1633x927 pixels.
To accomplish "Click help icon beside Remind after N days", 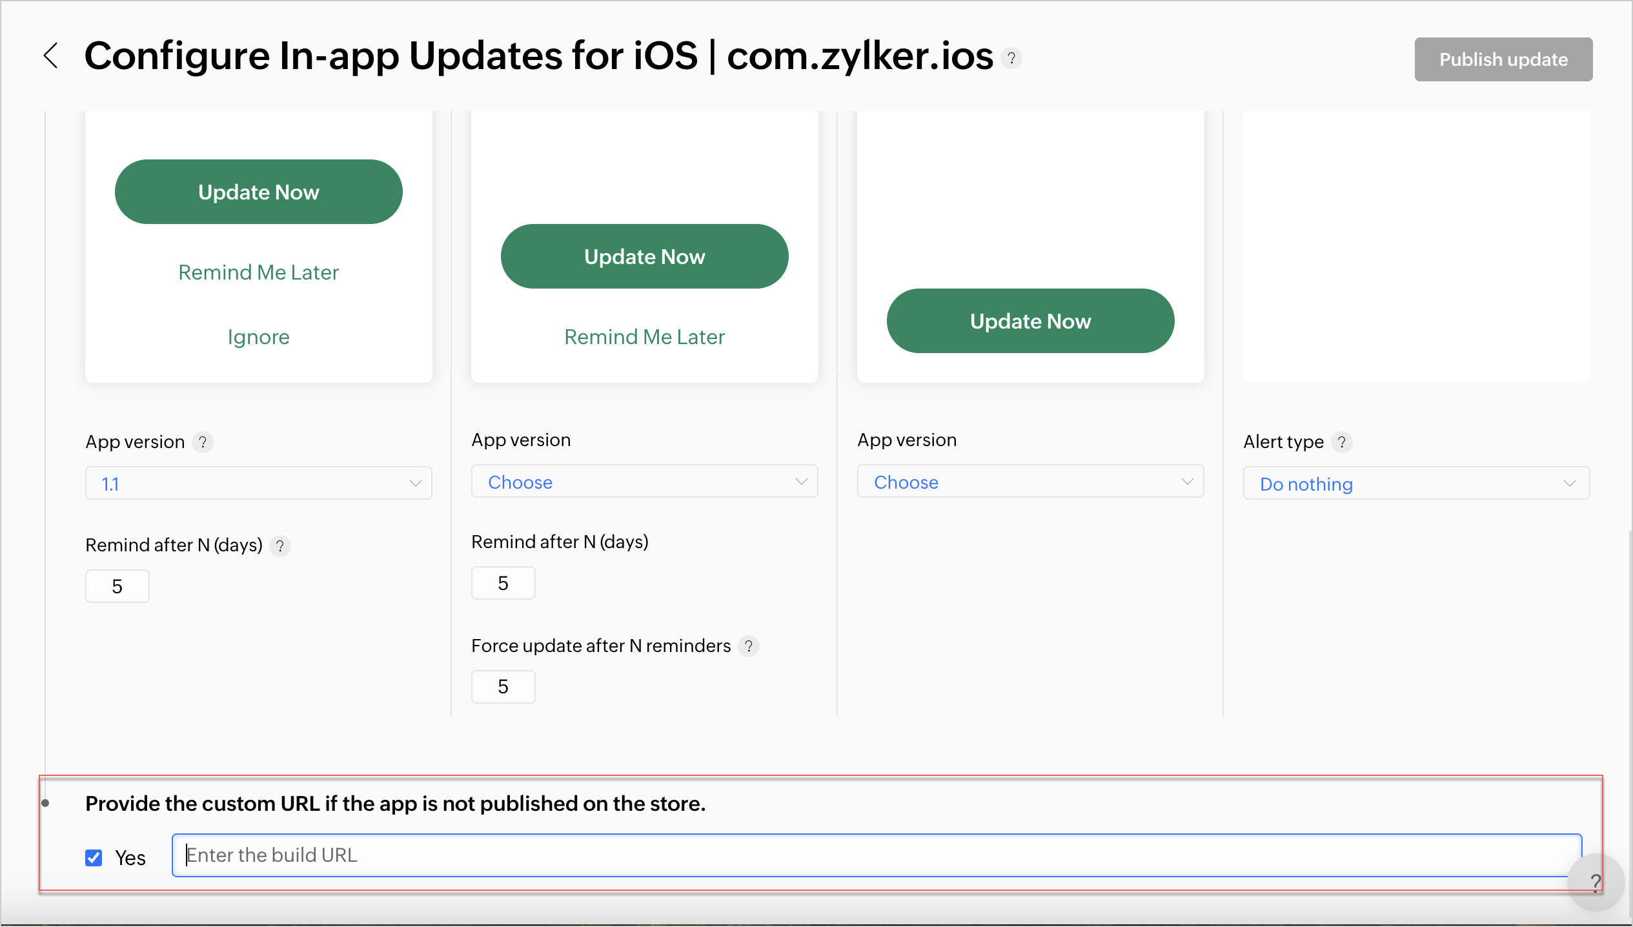I will pos(280,546).
